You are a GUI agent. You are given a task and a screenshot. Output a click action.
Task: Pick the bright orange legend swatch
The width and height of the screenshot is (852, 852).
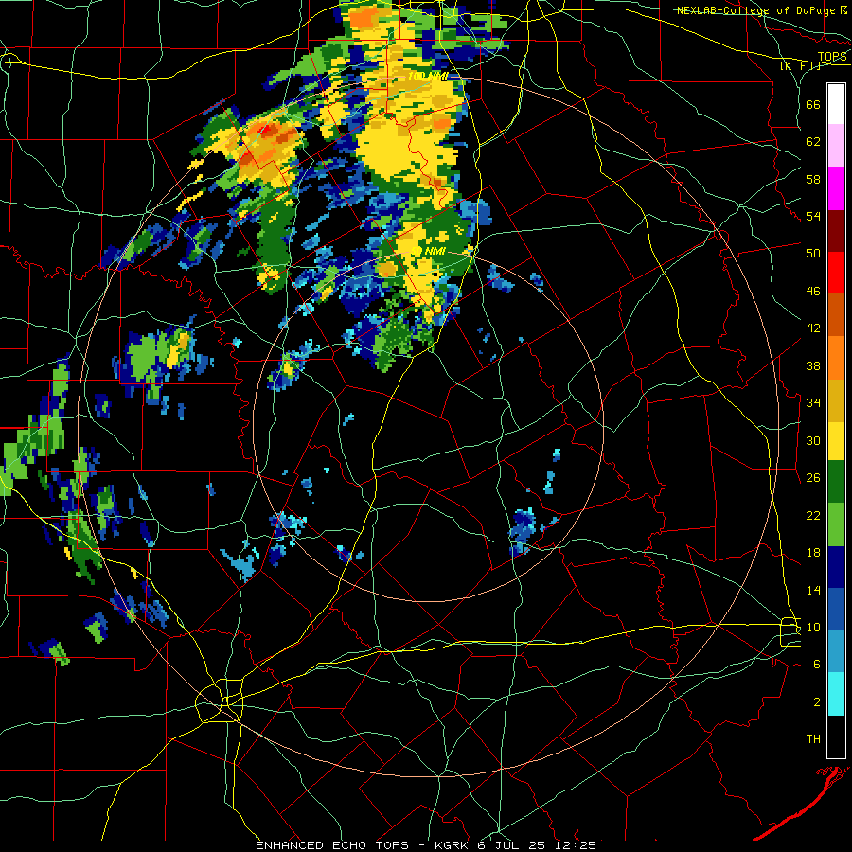click(836, 358)
